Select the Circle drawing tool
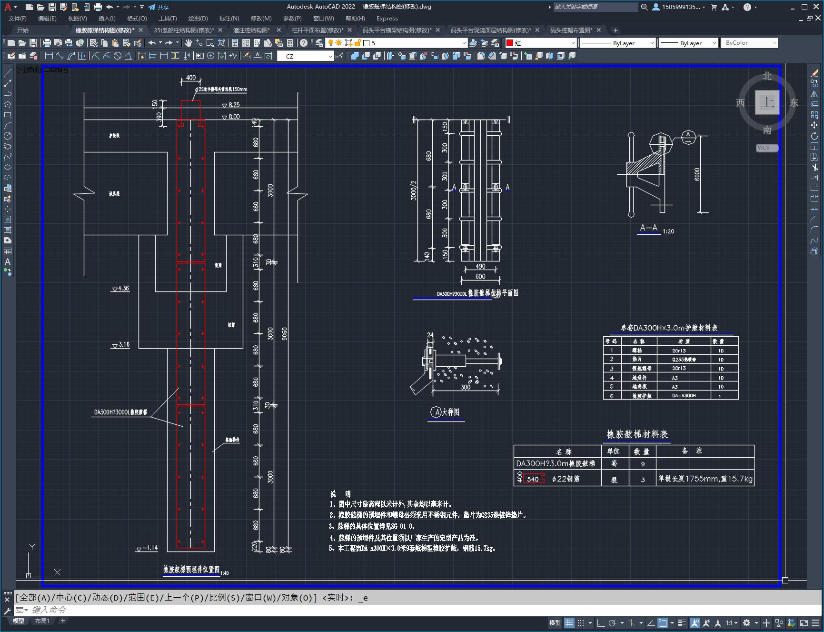Screen dimensions: 824x632 point(8,136)
